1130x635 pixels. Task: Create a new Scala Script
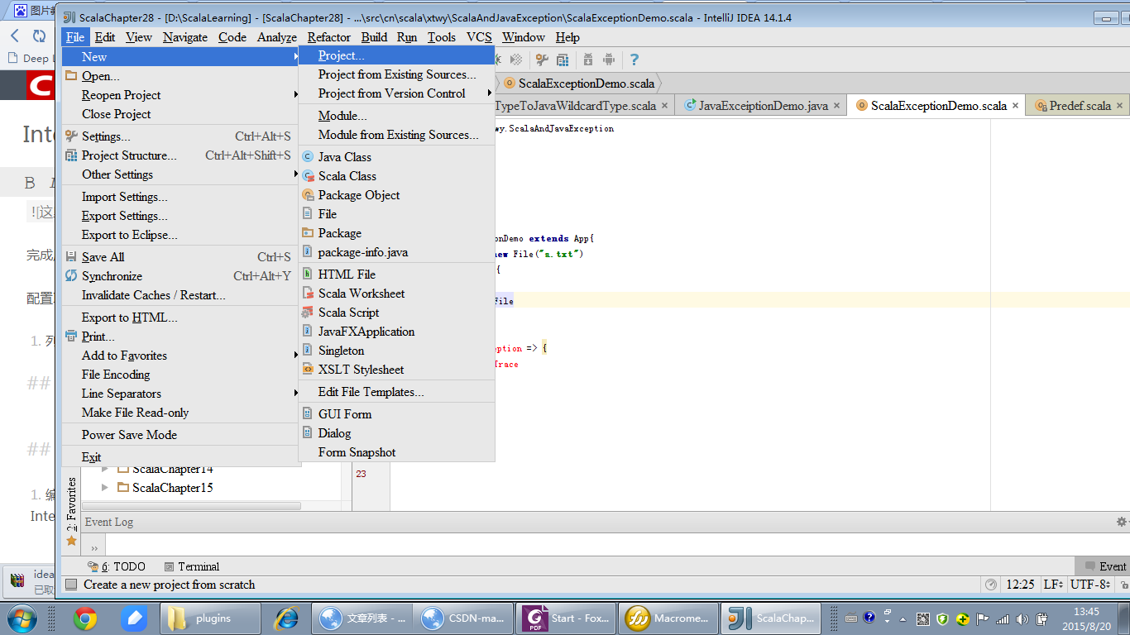[x=396, y=313]
